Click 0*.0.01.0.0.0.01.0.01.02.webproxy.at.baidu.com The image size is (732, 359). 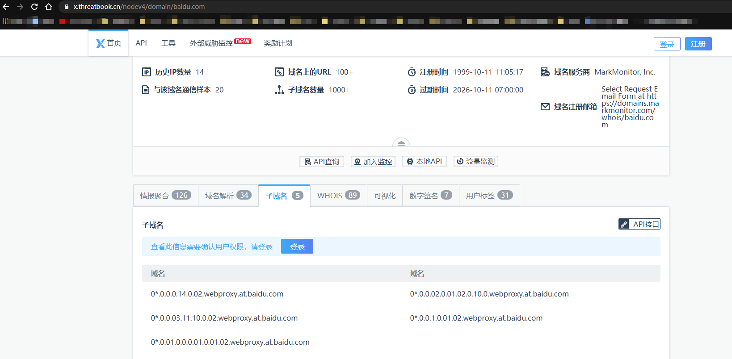coord(230,342)
